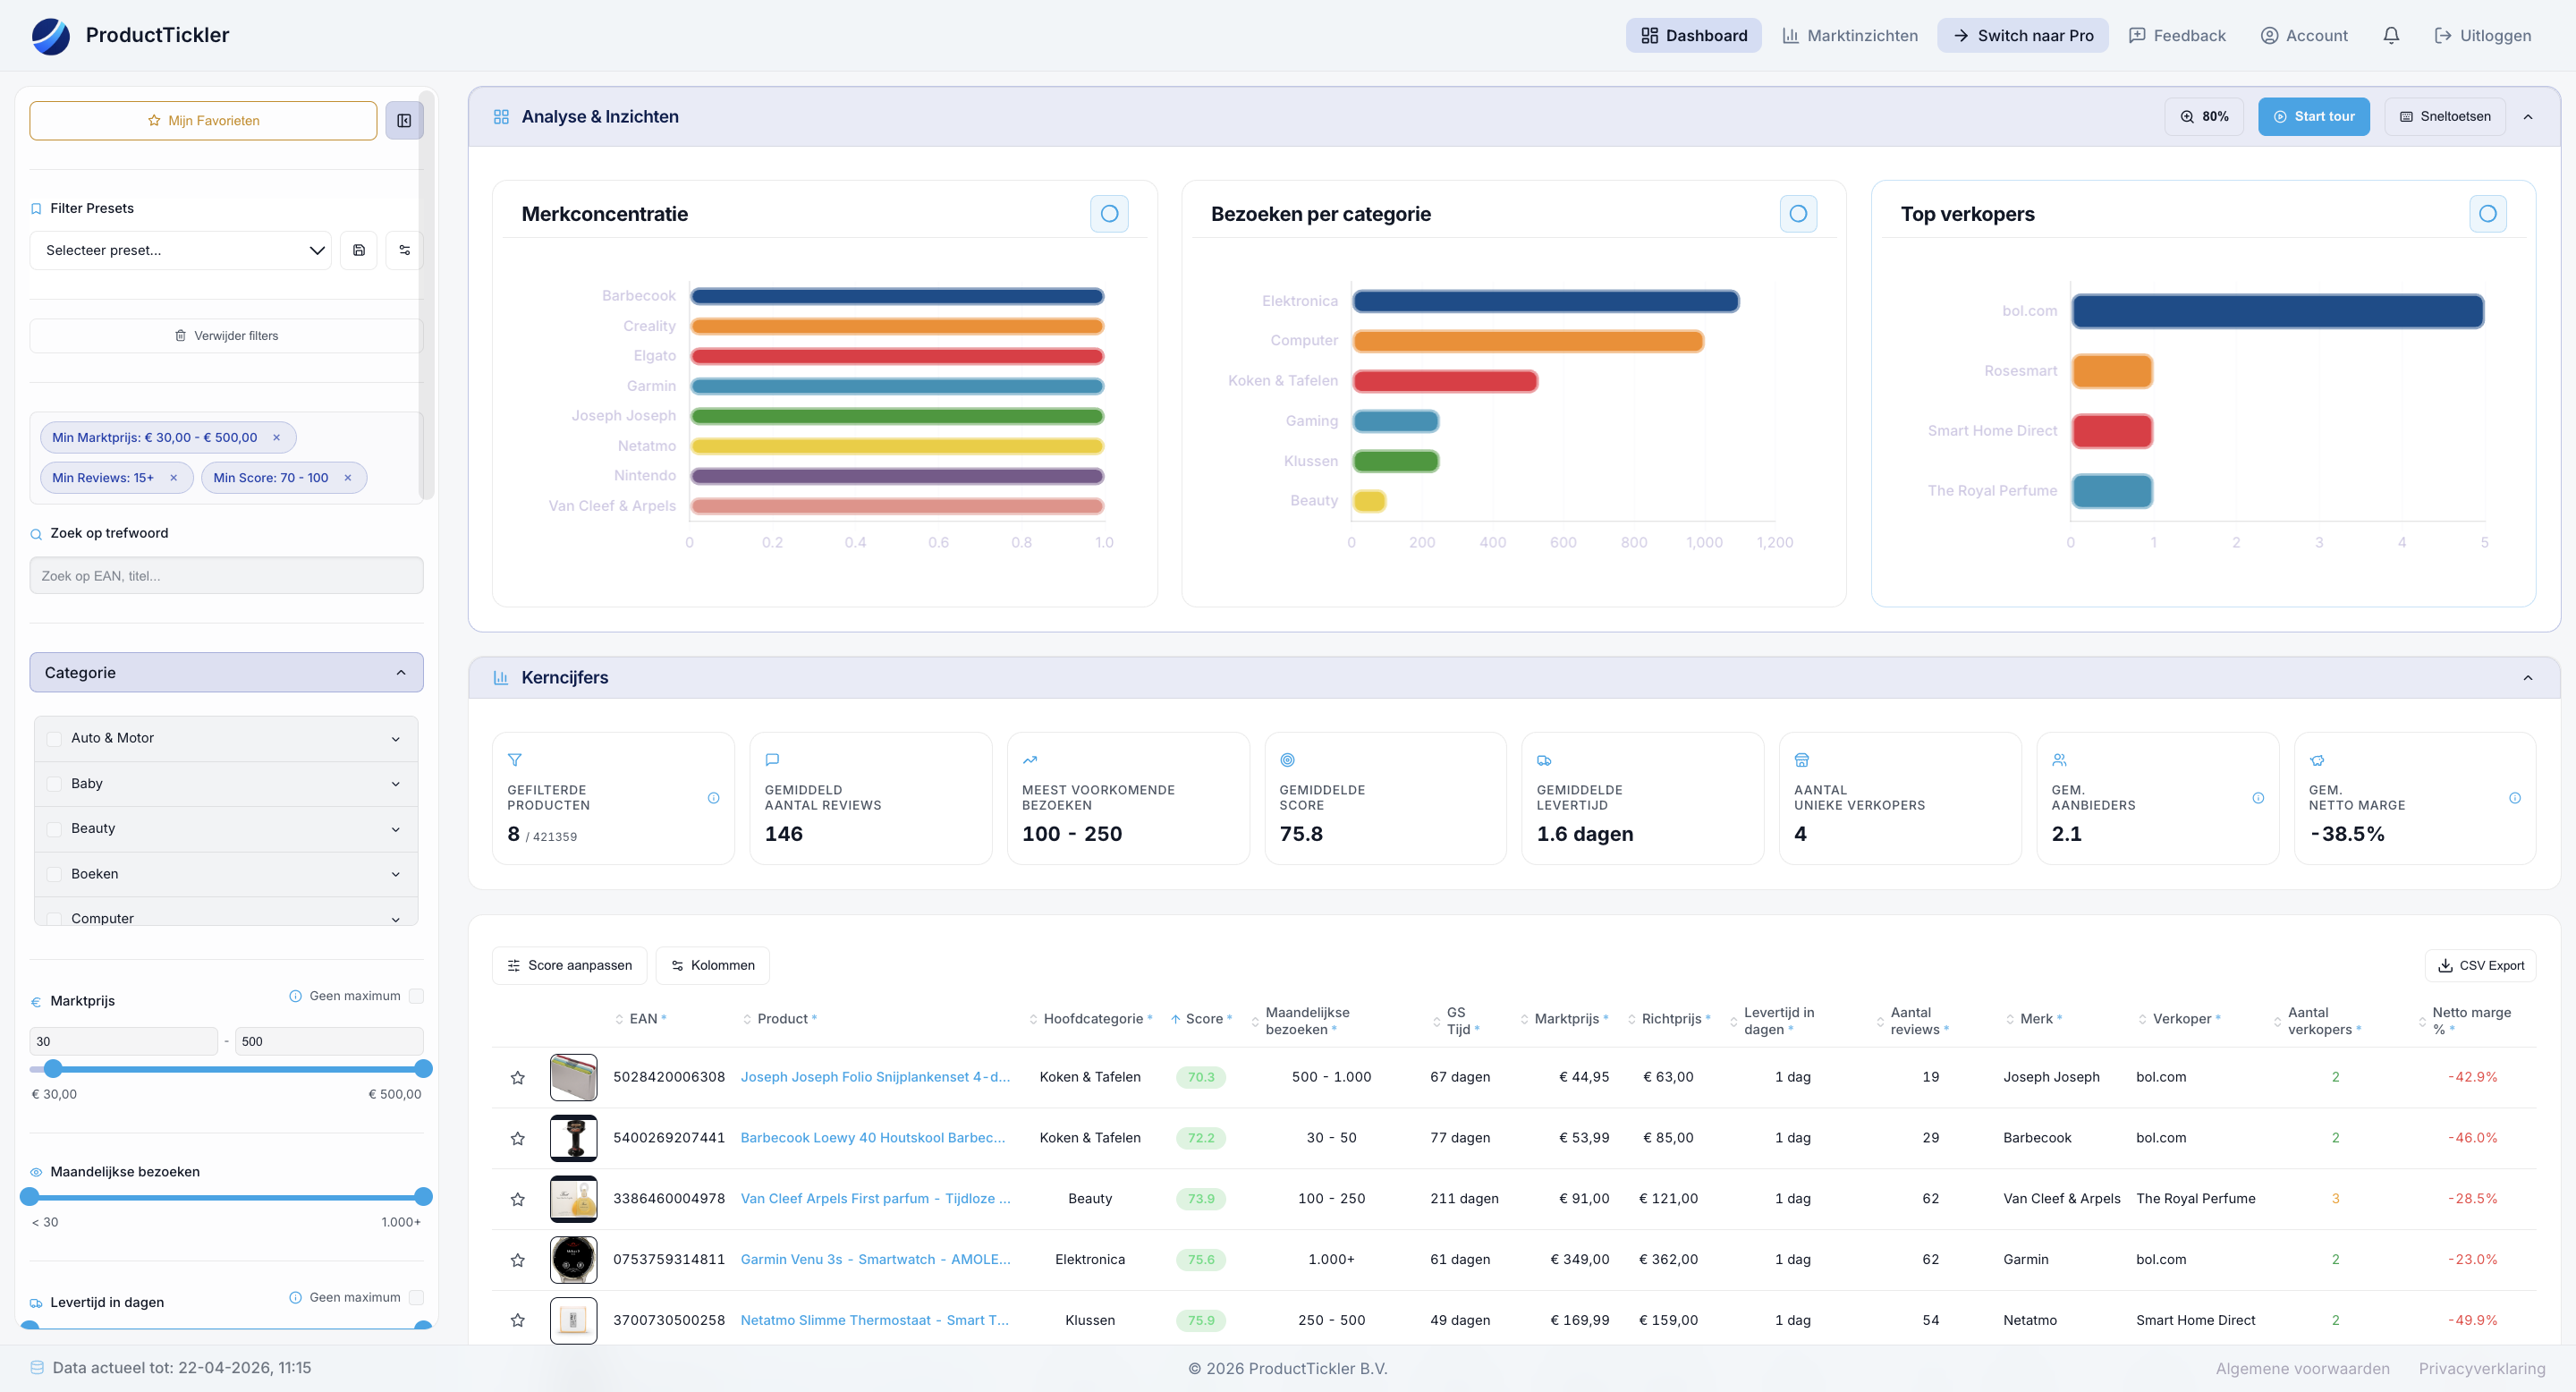Sort table by Score column

coord(1202,1019)
